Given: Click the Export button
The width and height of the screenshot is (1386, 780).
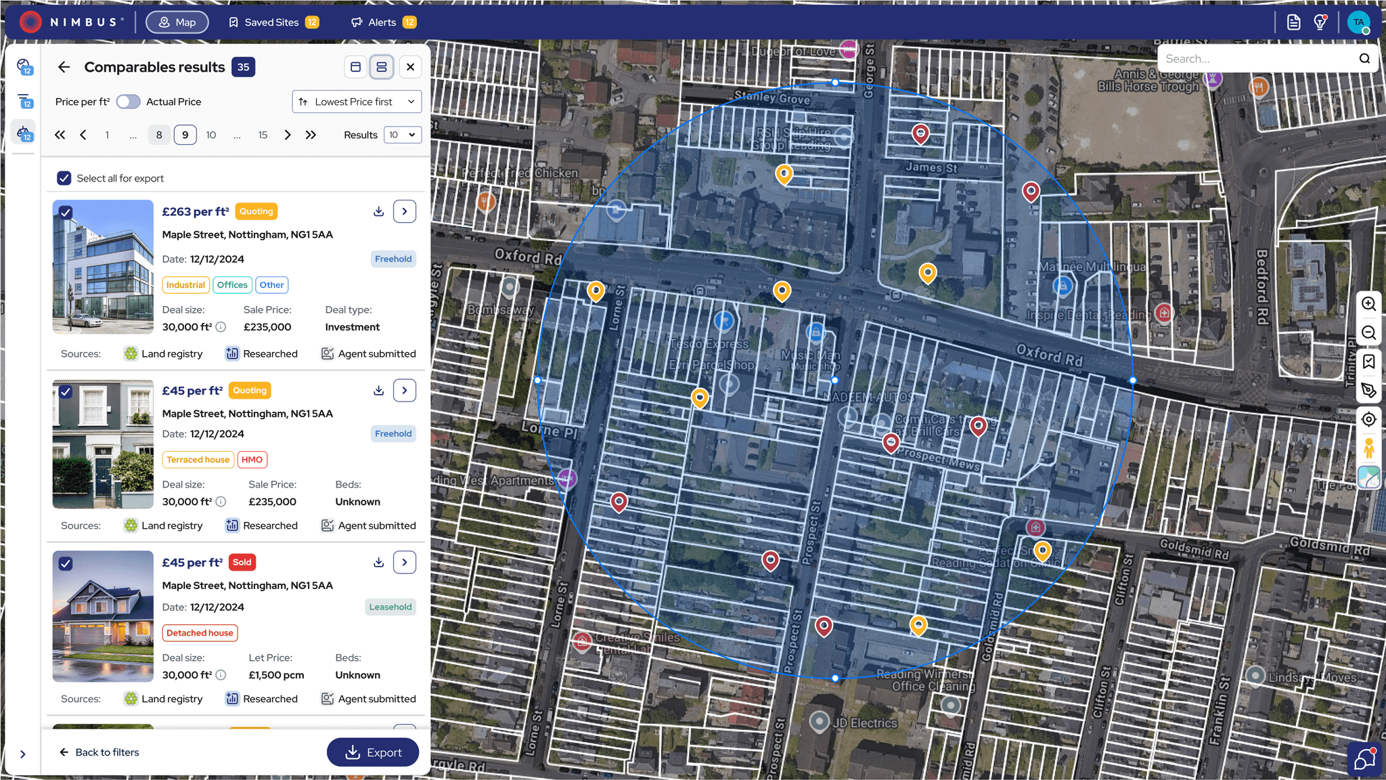Looking at the screenshot, I should (x=373, y=752).
